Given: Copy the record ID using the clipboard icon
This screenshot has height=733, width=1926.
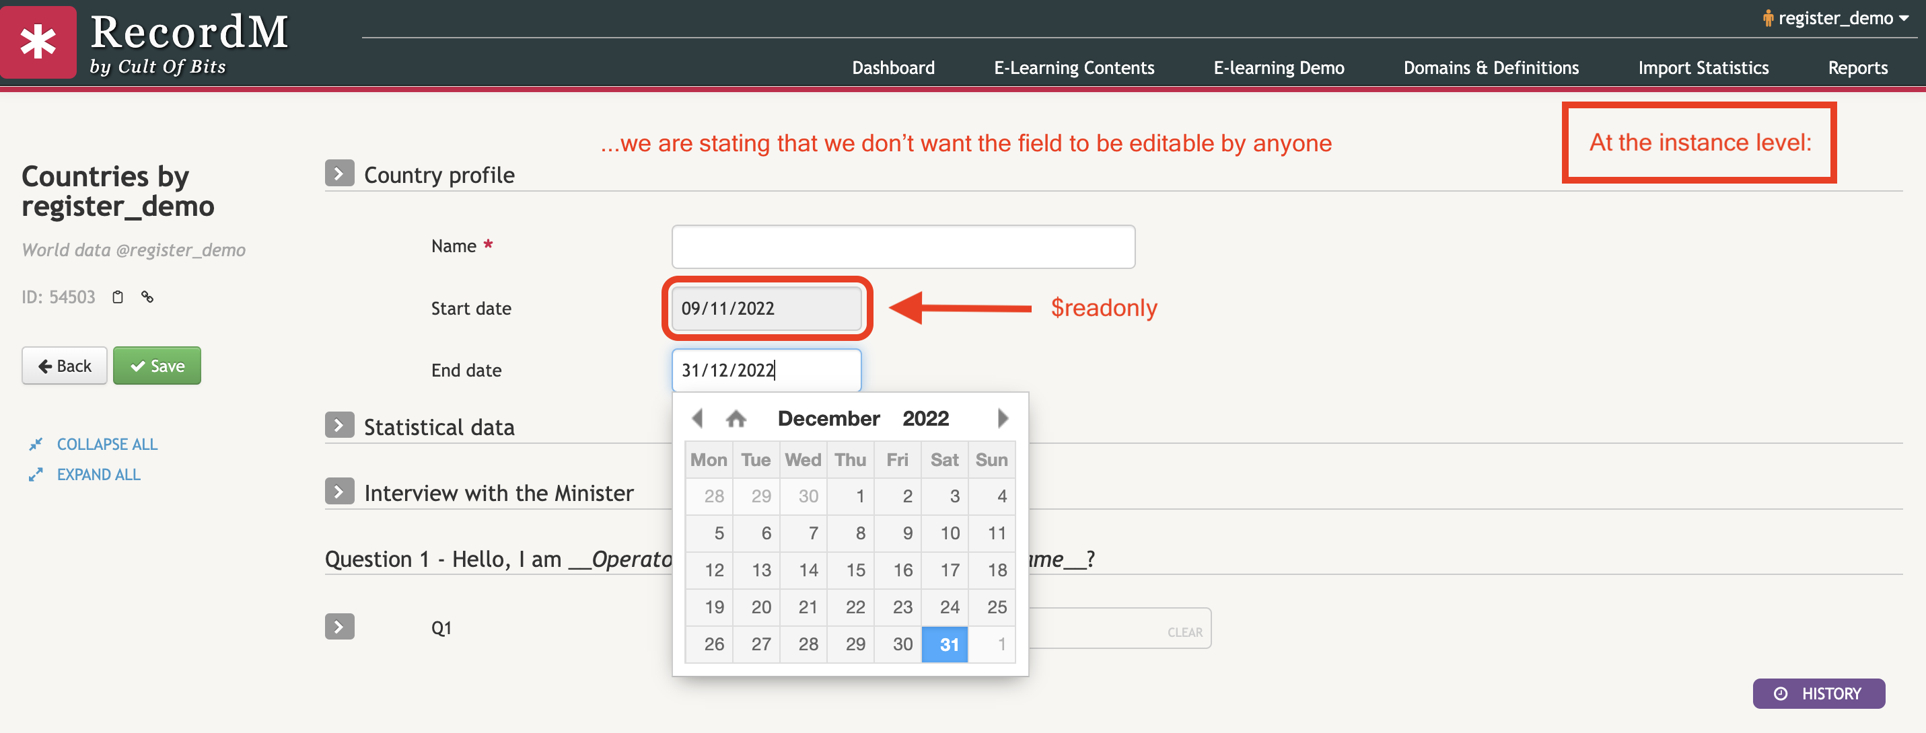Looking at the screenshot, I should [x=117, y=297].
